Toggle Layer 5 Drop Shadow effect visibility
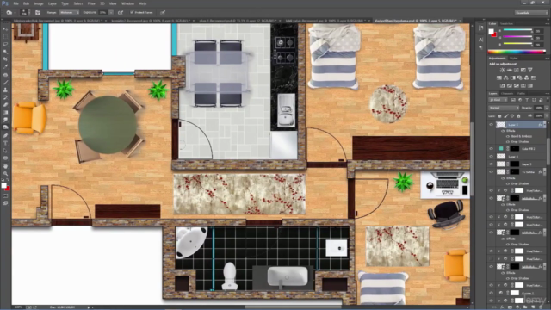 click(x=507, y=141)
